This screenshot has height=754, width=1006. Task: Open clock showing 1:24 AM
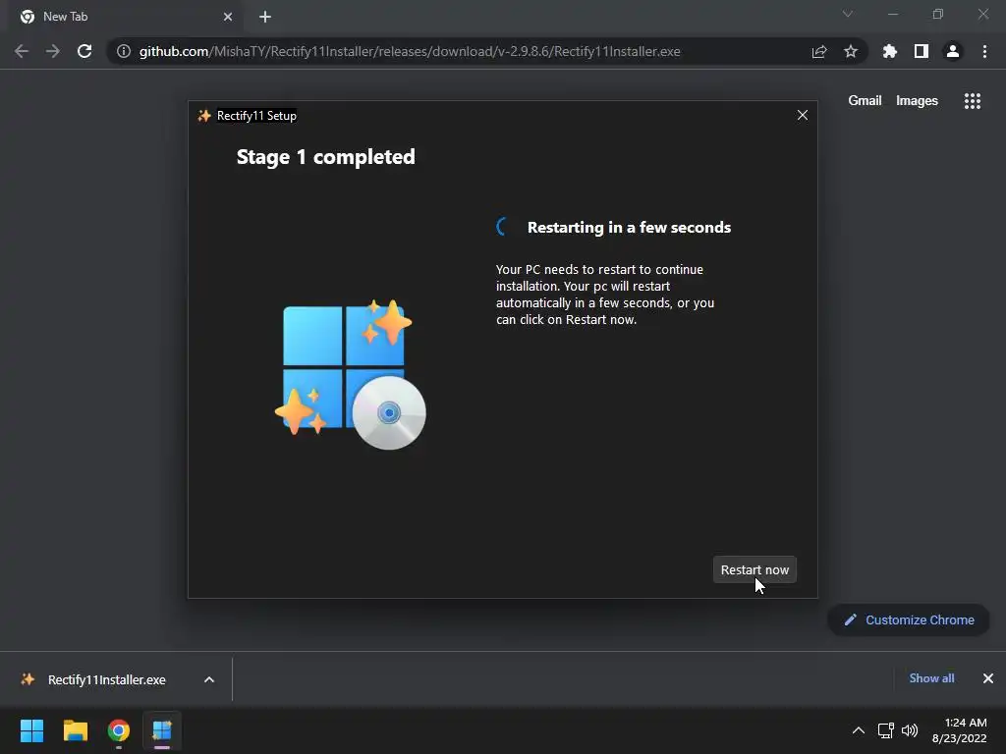959,730
